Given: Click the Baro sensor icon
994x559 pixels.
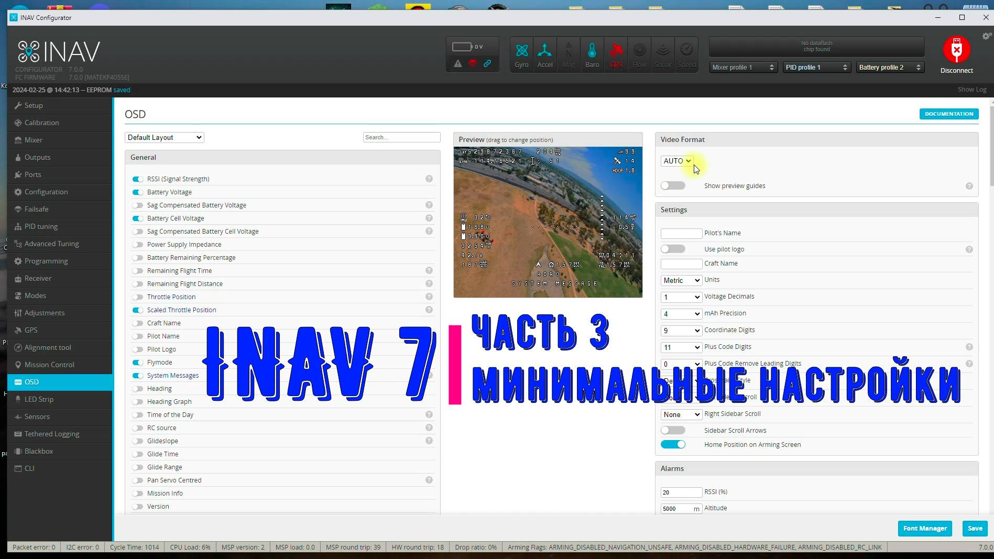Looking at the screenshot, I should coord(592,54).
